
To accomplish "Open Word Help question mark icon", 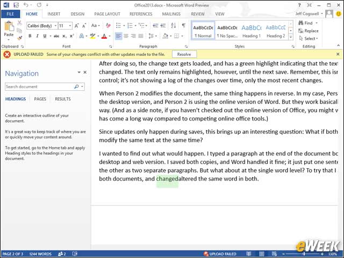I will [x=299, y=5].
